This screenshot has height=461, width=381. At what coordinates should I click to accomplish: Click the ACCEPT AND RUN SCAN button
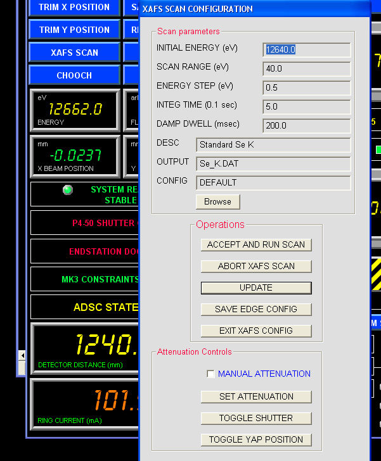pos(256,244)
